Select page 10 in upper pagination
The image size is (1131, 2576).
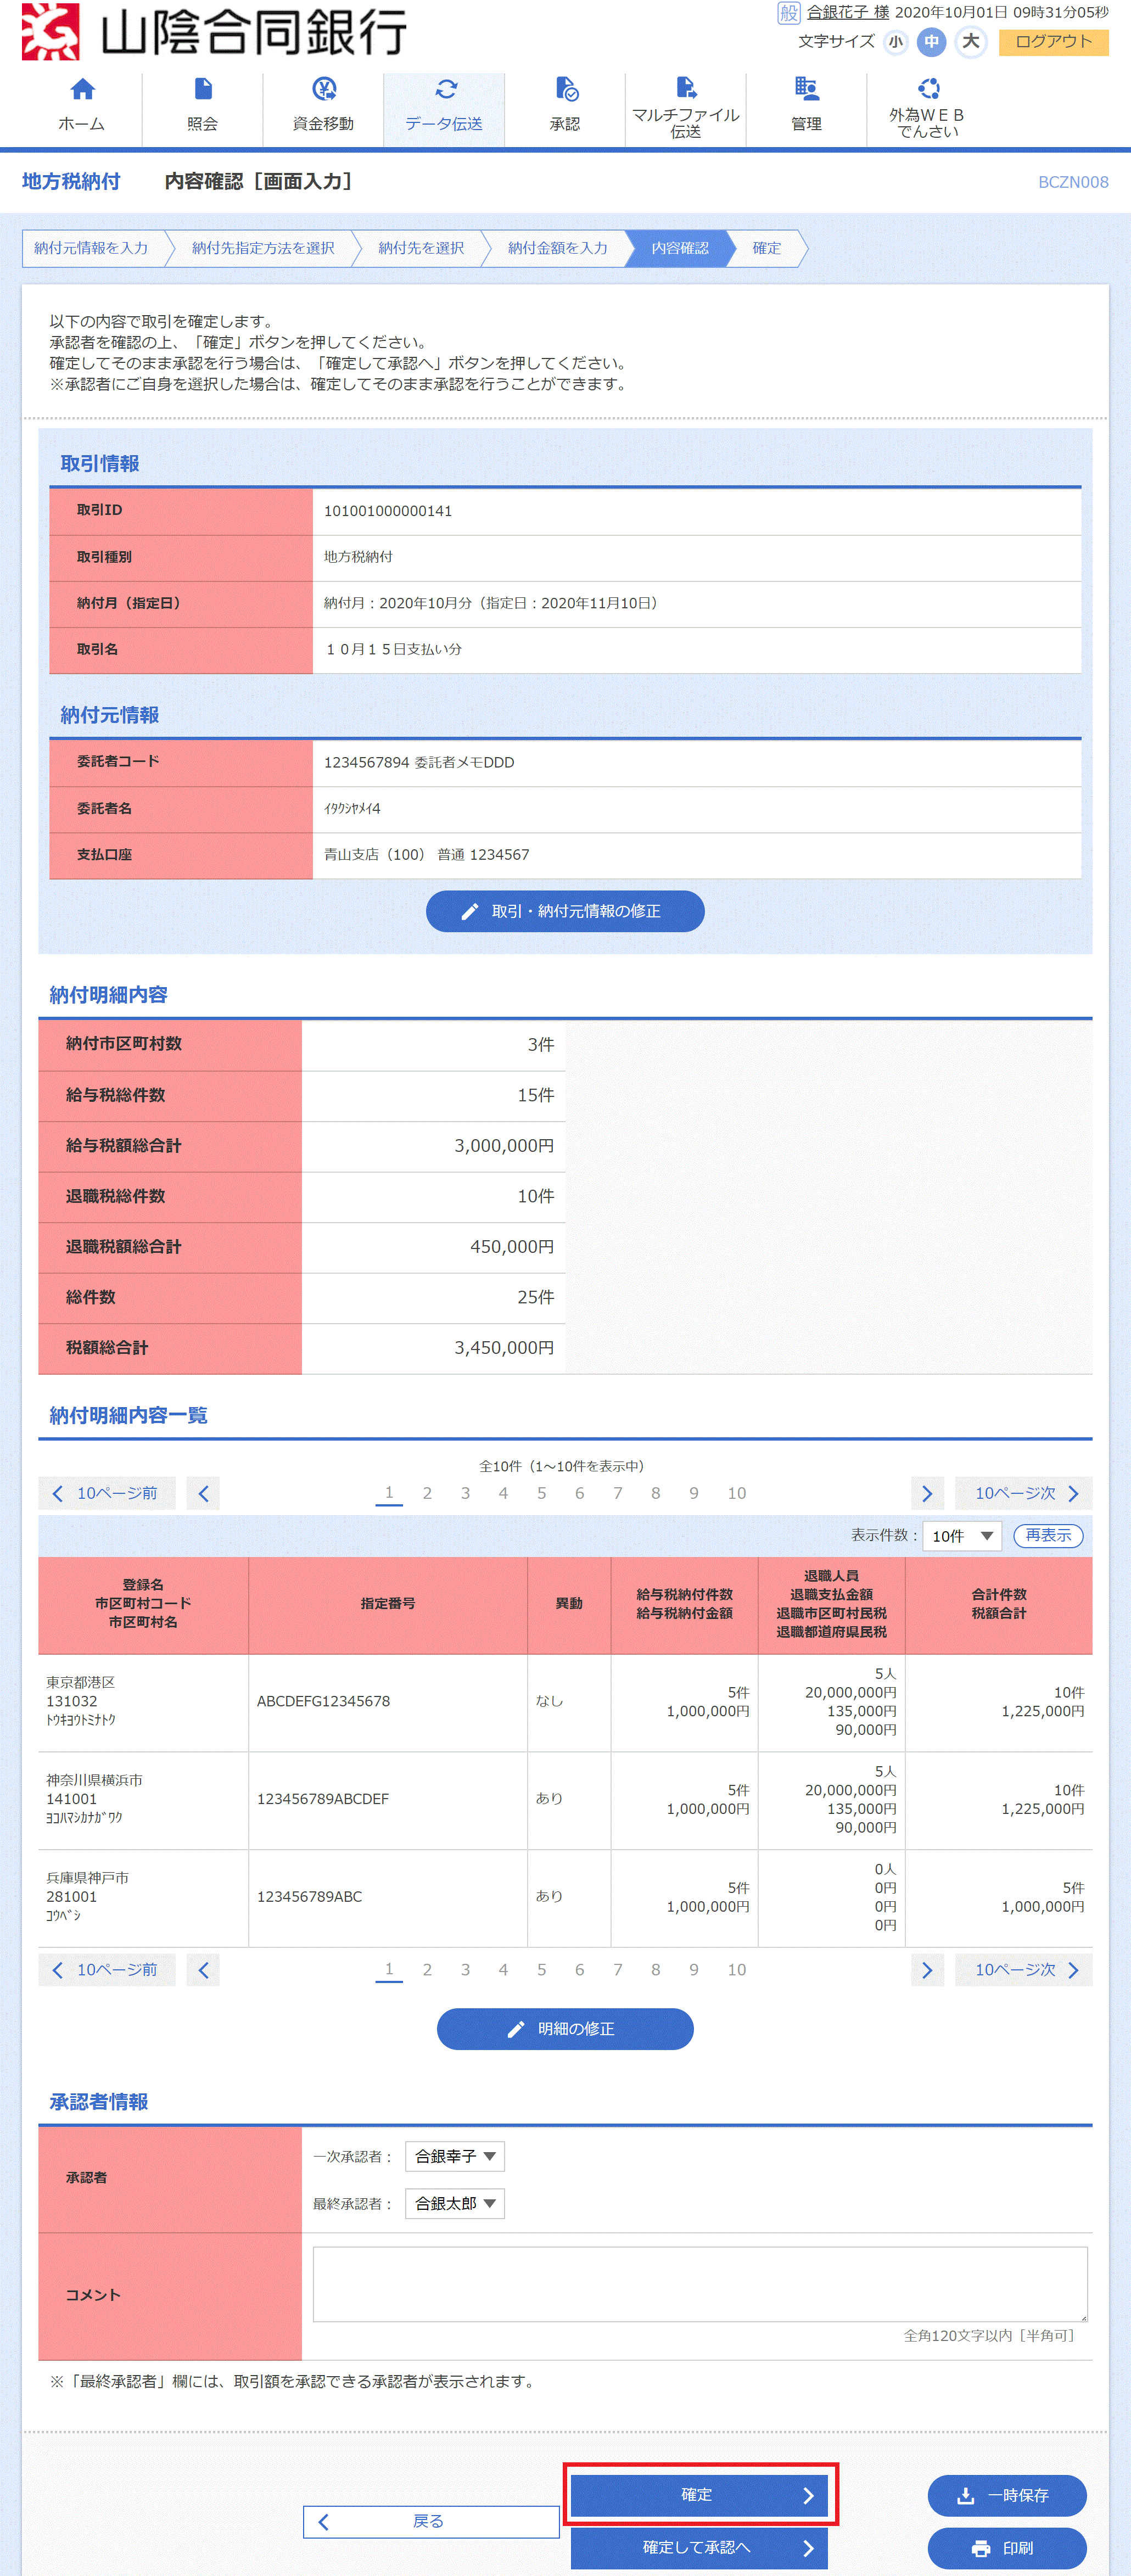tap(736, 1493)
